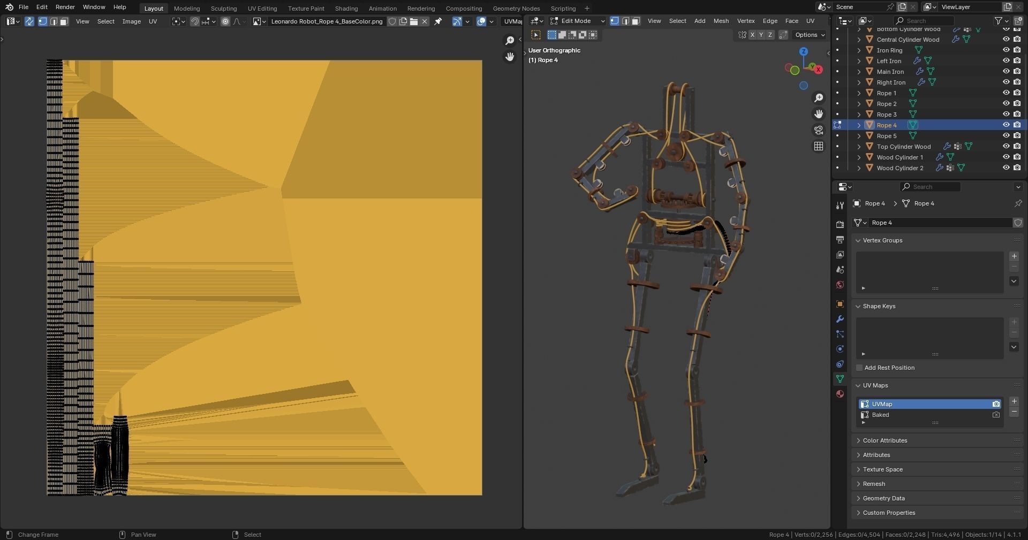Collapse the Vertex Groups panel
This screenshot has width=1028, height=540.
click(x=858, y=240)
